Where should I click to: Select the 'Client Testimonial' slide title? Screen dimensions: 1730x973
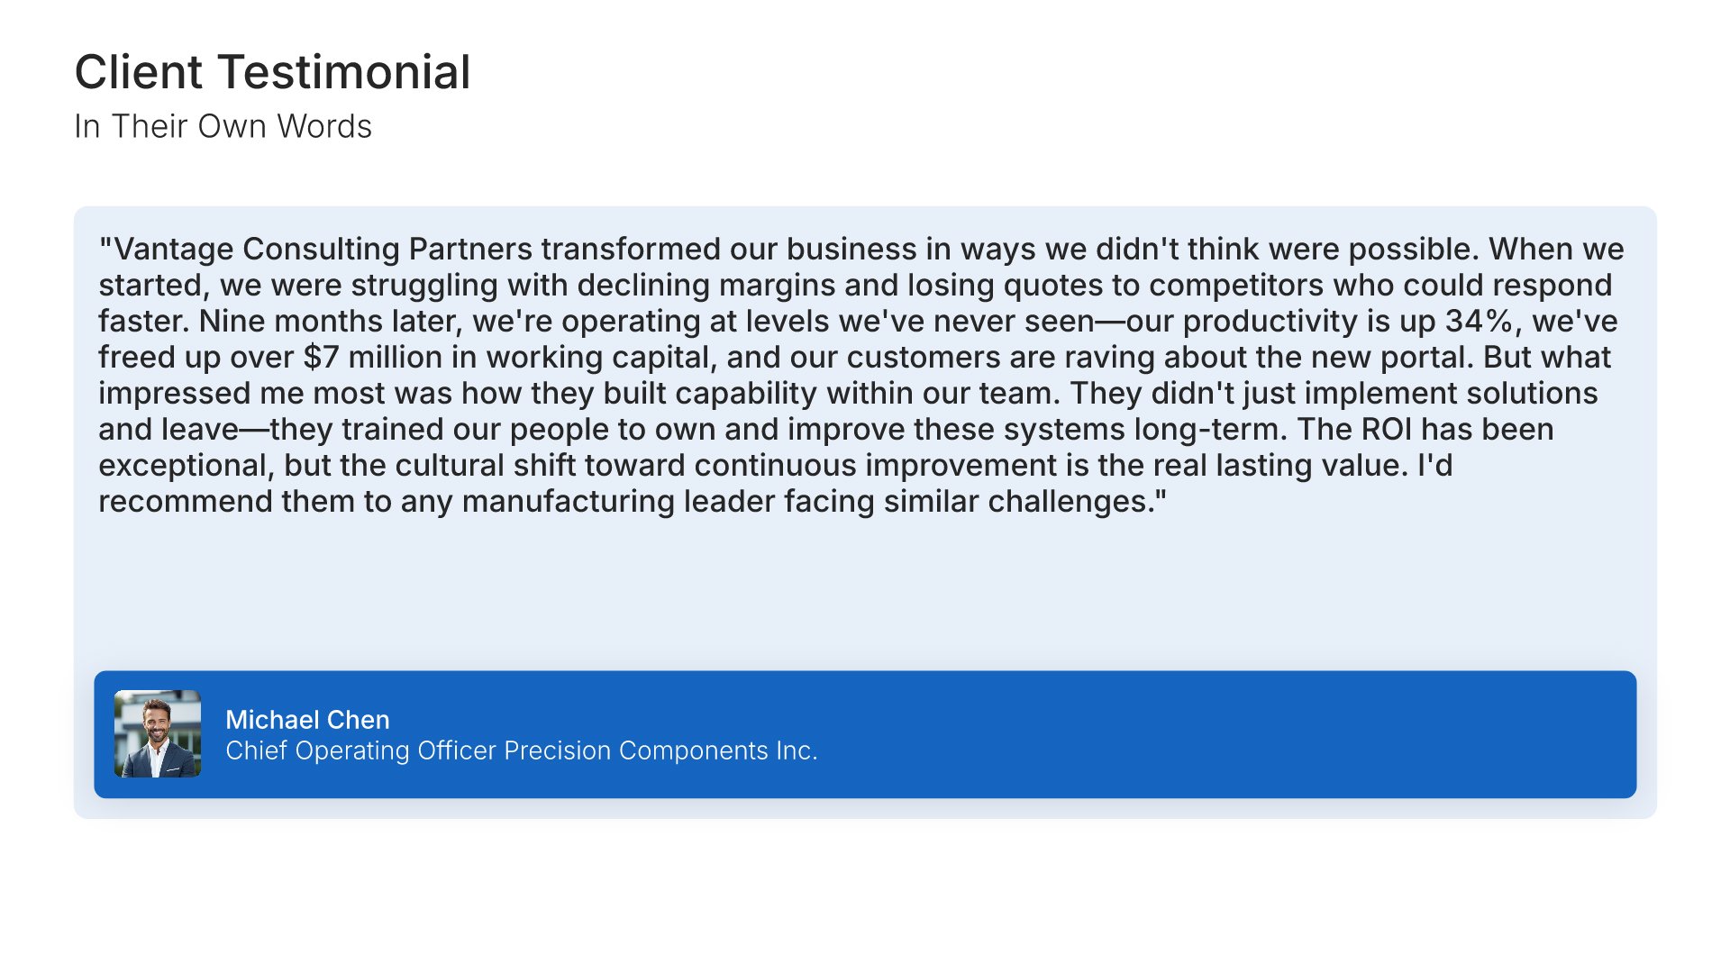tap(272, 72)
